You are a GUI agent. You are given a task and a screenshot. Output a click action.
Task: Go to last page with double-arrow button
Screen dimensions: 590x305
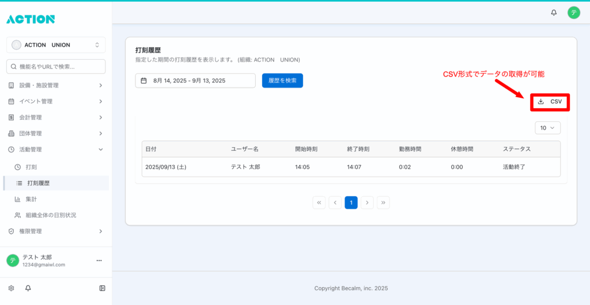[384, 203]
